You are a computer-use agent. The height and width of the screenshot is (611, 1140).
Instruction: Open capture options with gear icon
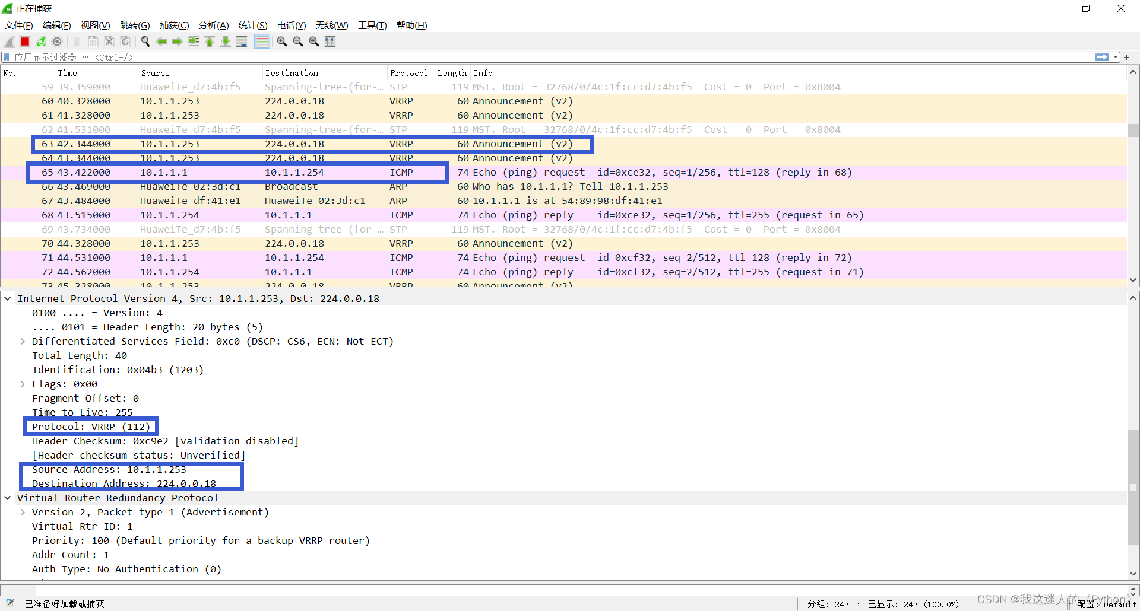coord(57,42)
